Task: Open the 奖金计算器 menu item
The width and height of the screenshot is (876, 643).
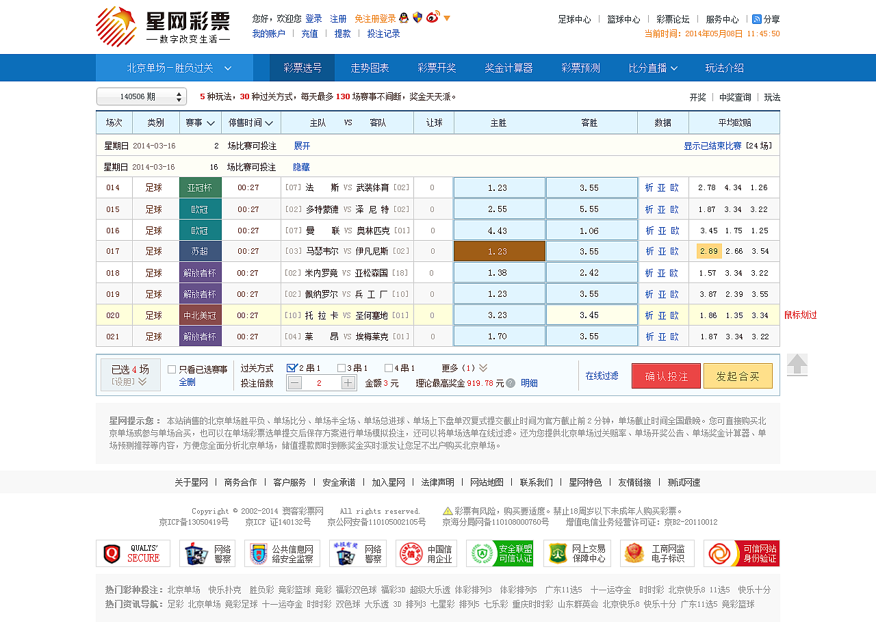Action: pos(509,68)
